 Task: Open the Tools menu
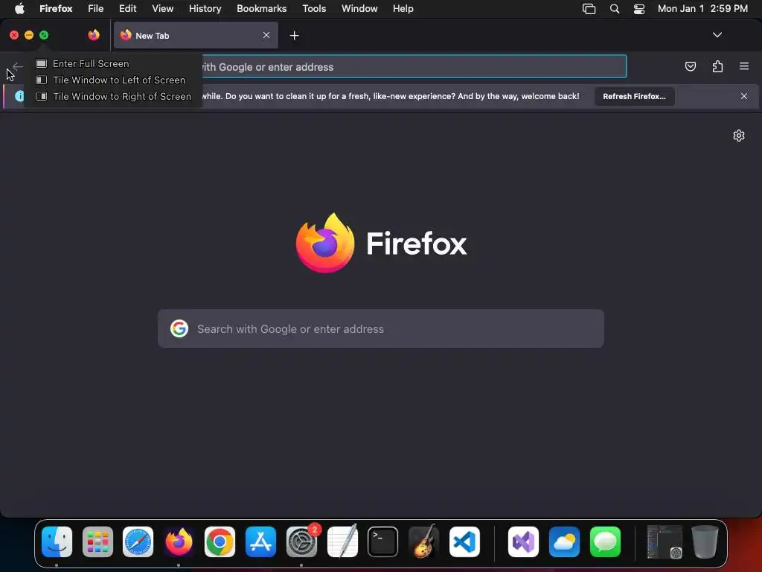coord(314,9)
